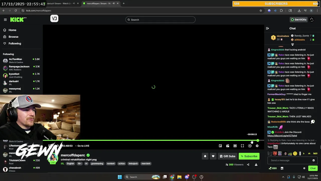Open mercoffdaperc channel name
The image size is (321, 181).
point(73,155)
